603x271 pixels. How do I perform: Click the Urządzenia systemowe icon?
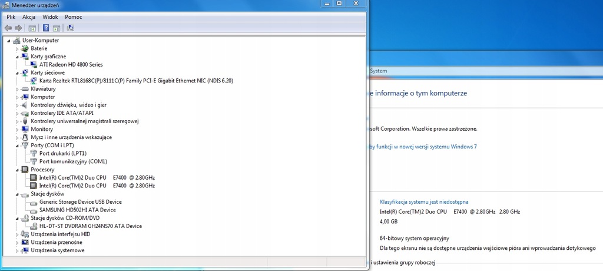click(x=25, y=250)
